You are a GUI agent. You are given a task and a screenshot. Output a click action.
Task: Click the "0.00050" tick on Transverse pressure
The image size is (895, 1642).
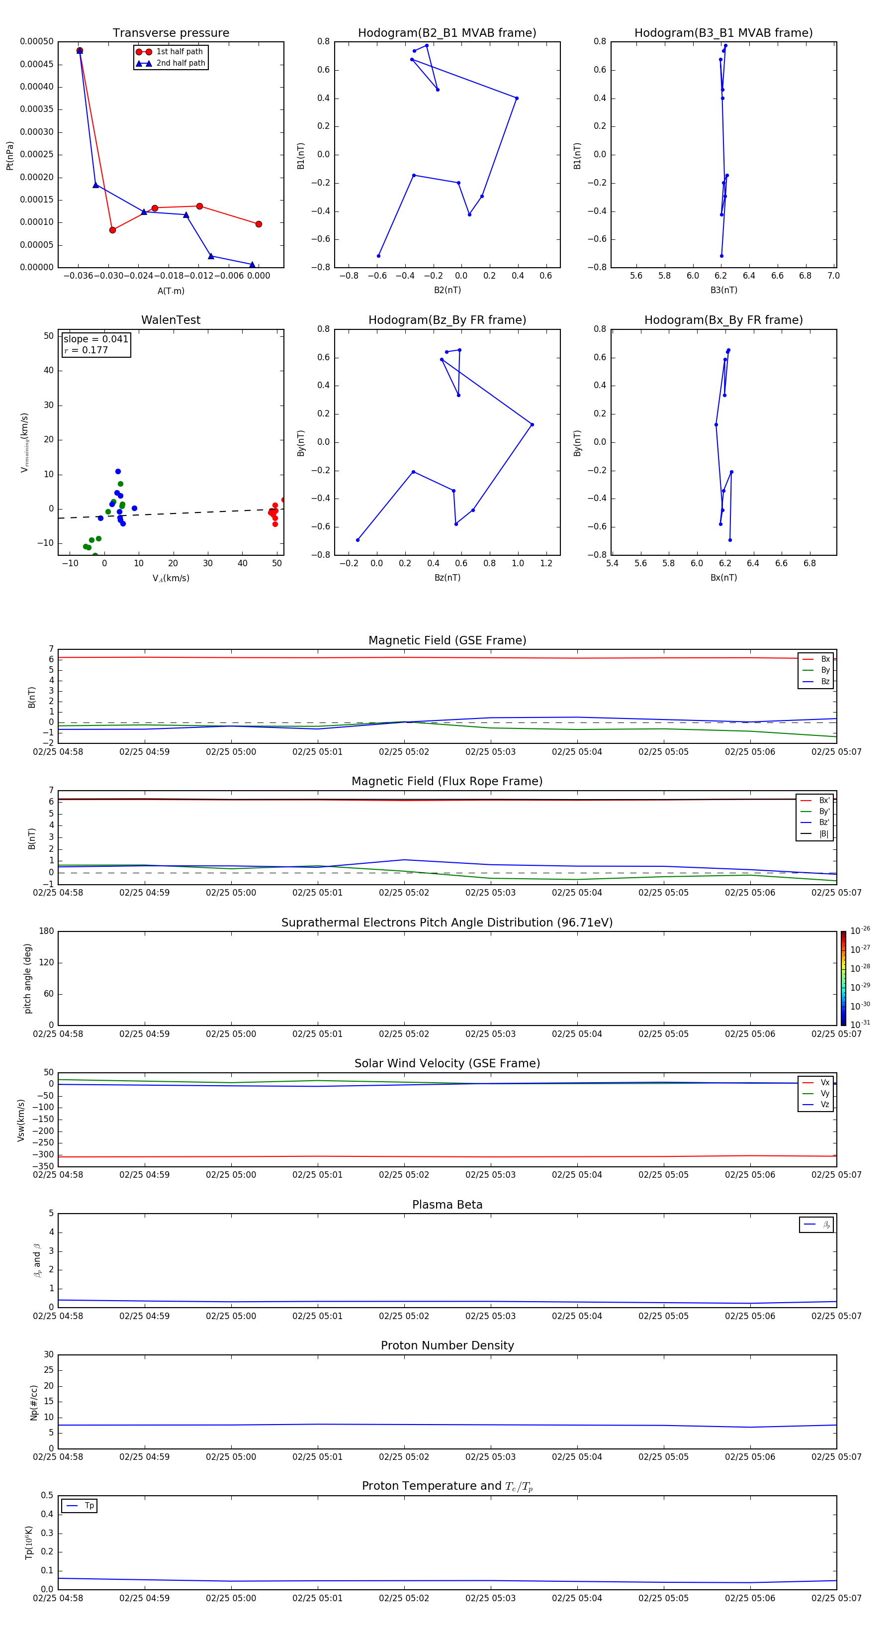(x=37, y=41)
